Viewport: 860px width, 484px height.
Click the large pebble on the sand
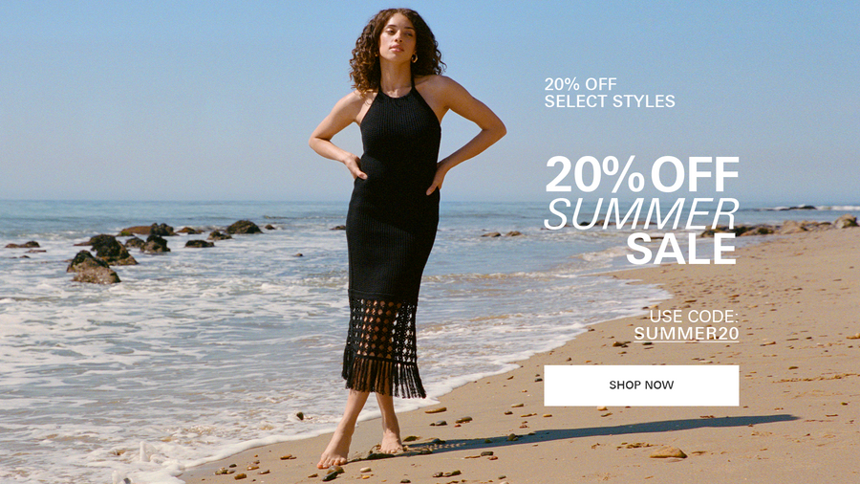click(x=668, y=452)
